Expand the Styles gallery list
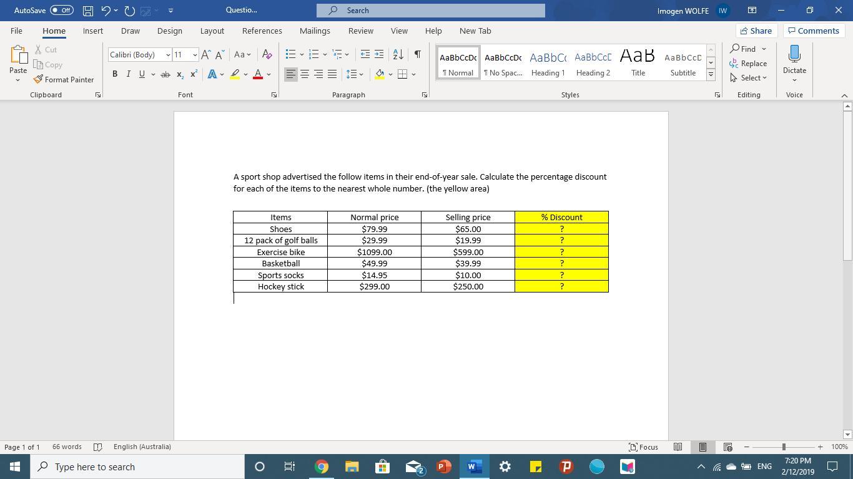 [x=711, y=75]
